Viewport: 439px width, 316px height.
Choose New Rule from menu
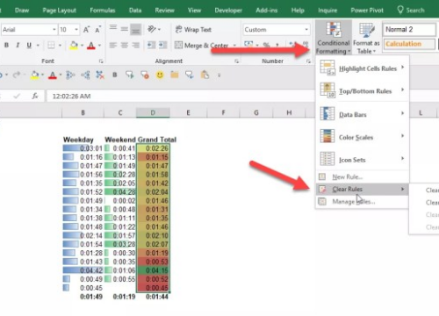pyautogui.click(x=363, y=176)
